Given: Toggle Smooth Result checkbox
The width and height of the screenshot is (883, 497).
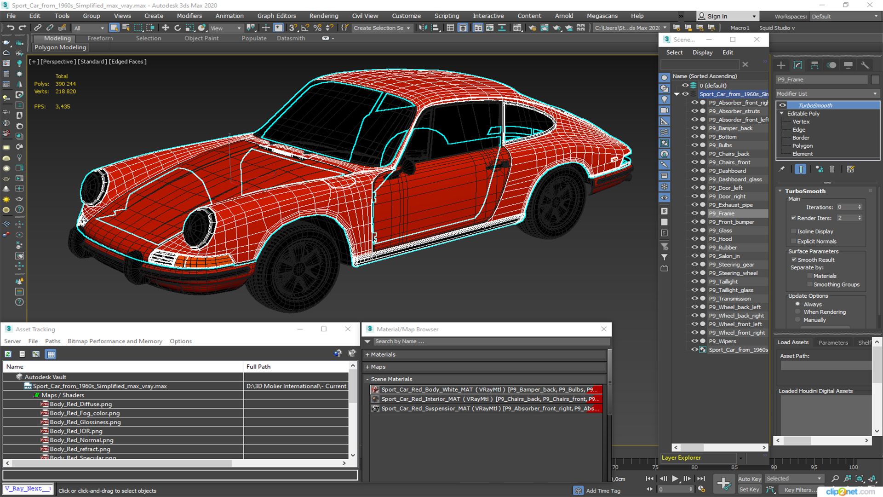Looking at the screenshot, I should [x=794, y=260].
